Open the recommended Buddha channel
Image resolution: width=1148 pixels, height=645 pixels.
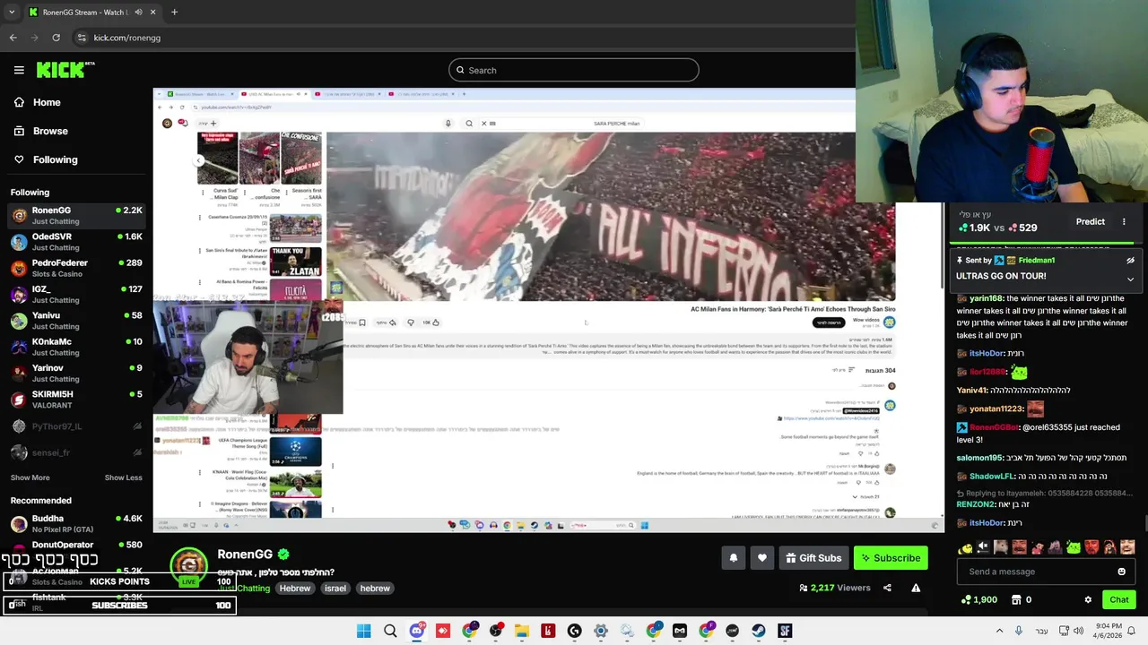pyautogui.click(x=76, y=523)
